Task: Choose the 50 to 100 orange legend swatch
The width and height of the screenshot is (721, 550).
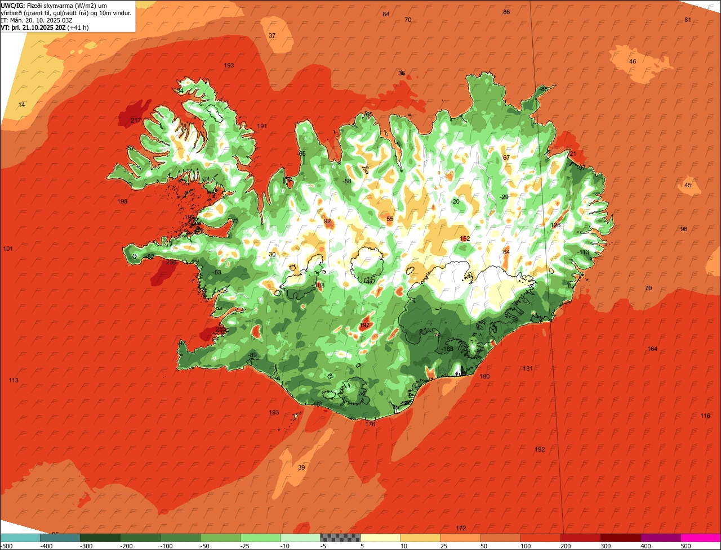Action: [500, 538]
